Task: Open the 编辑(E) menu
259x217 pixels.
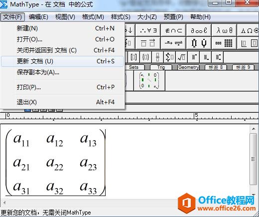Action: pos(38,17)
